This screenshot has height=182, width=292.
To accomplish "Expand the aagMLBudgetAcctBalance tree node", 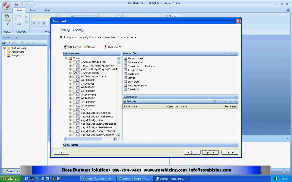I will (x=70, y=113).
